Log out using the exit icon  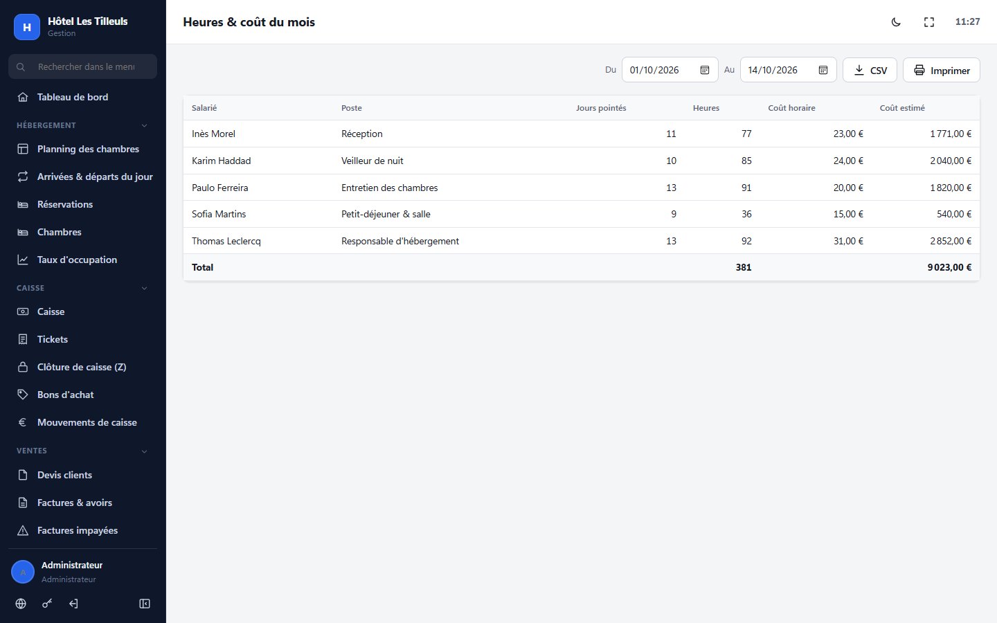coord(73,604)
